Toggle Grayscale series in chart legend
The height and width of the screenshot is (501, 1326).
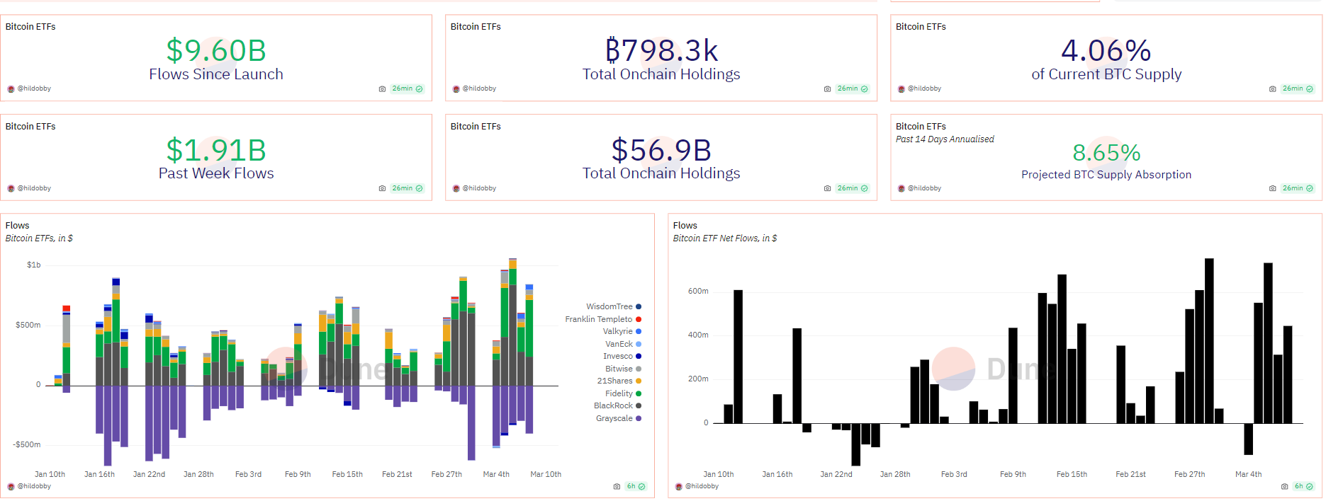pos(614,419)
